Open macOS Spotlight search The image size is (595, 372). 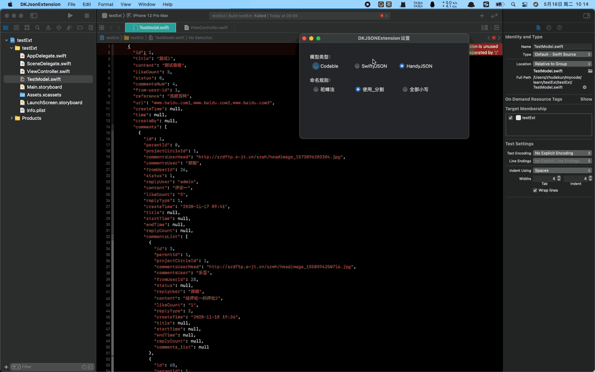513,4
